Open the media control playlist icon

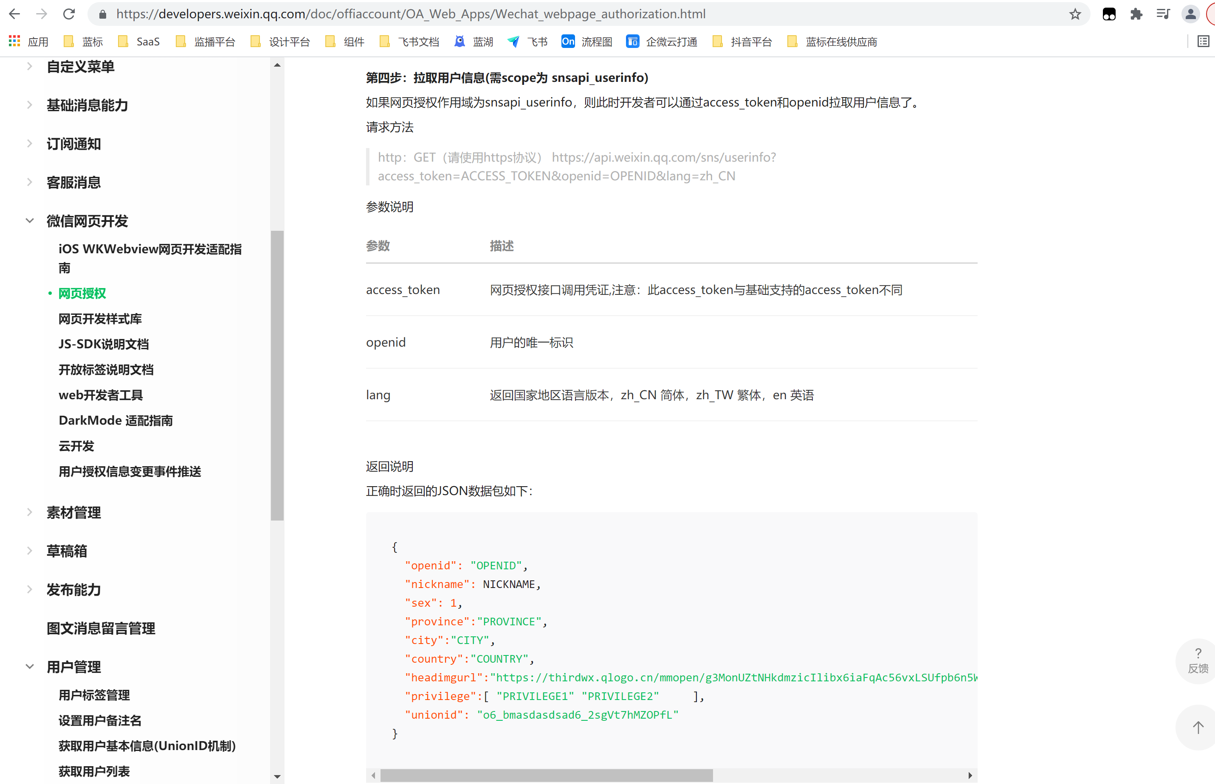pyautogui.click(x=1163, y=14)
